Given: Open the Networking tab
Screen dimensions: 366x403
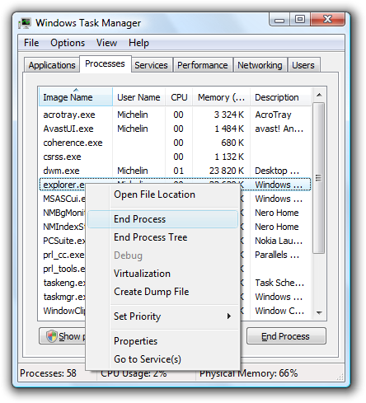Looking at the screenshot, I should pos(260,65).
